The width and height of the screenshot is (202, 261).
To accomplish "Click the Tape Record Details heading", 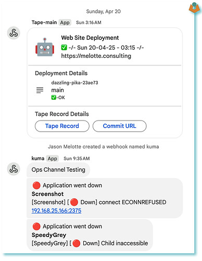I will pyautogui.click(x=62, y=114).
